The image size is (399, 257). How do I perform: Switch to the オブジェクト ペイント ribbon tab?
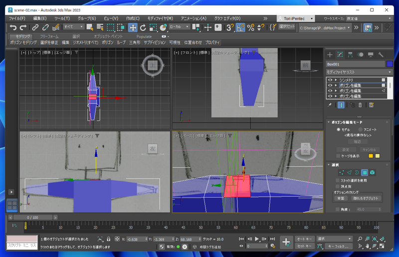point(108,36)
